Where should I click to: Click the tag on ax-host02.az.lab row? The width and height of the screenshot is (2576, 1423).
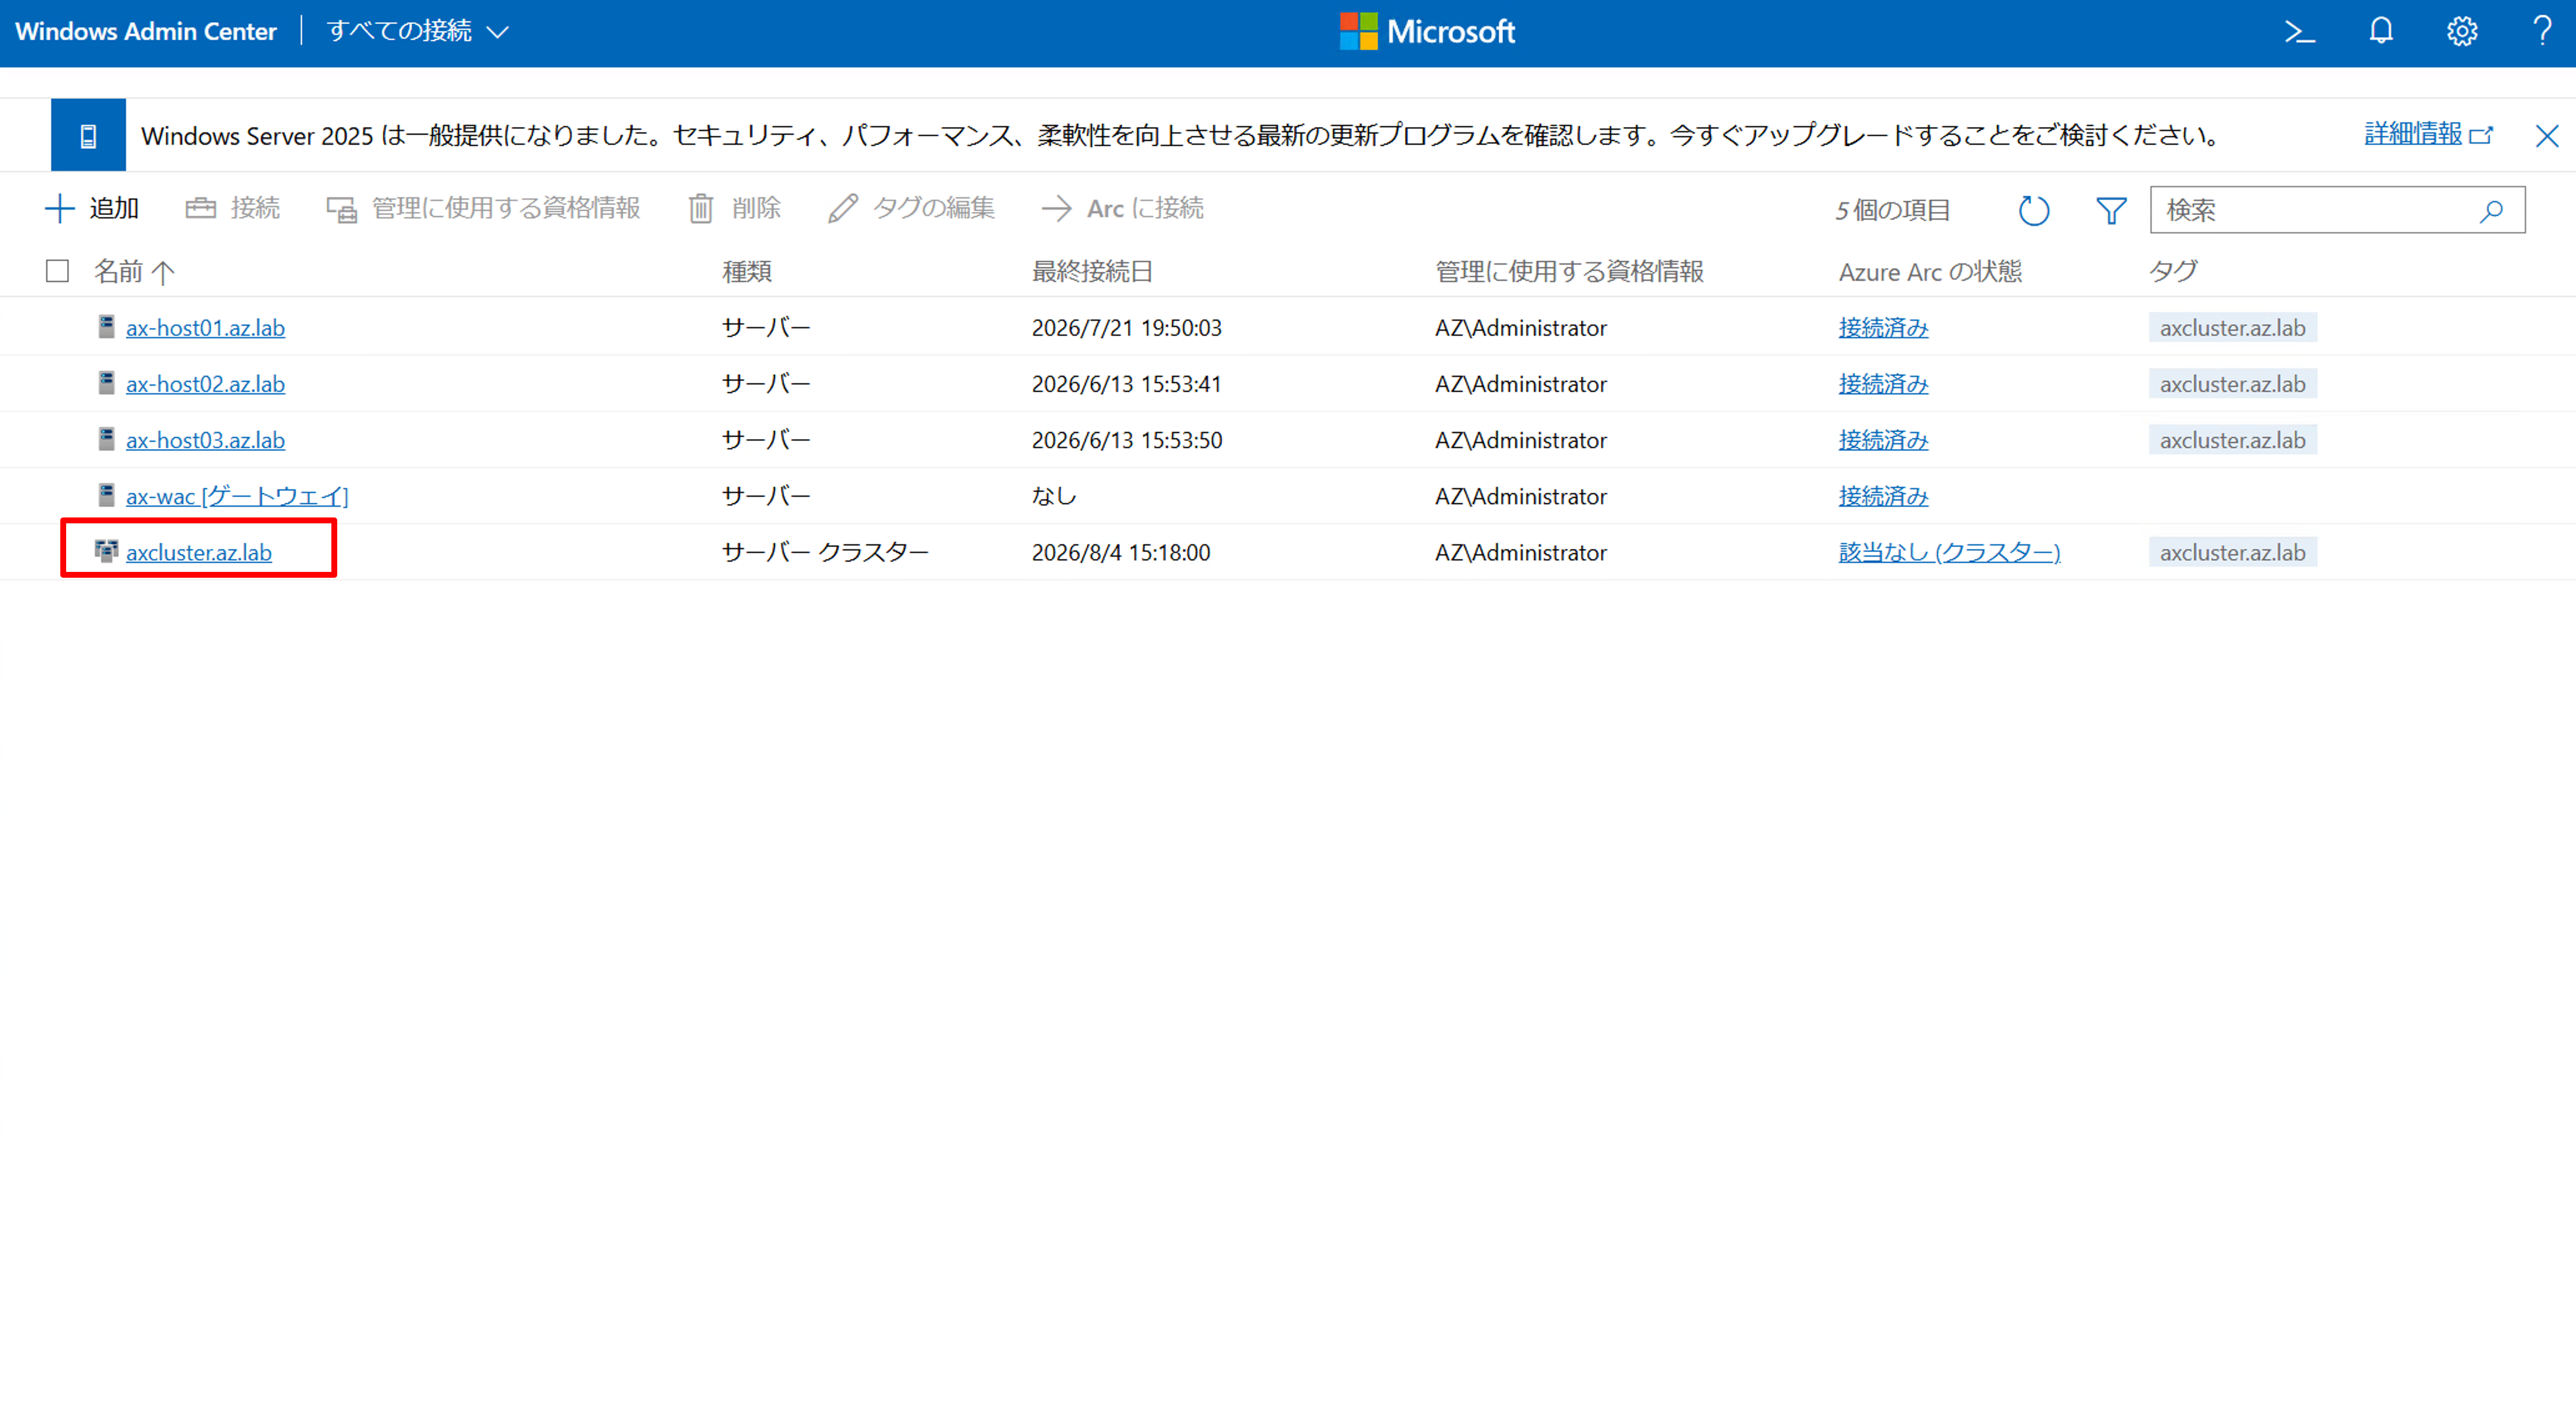(2232, 384)
